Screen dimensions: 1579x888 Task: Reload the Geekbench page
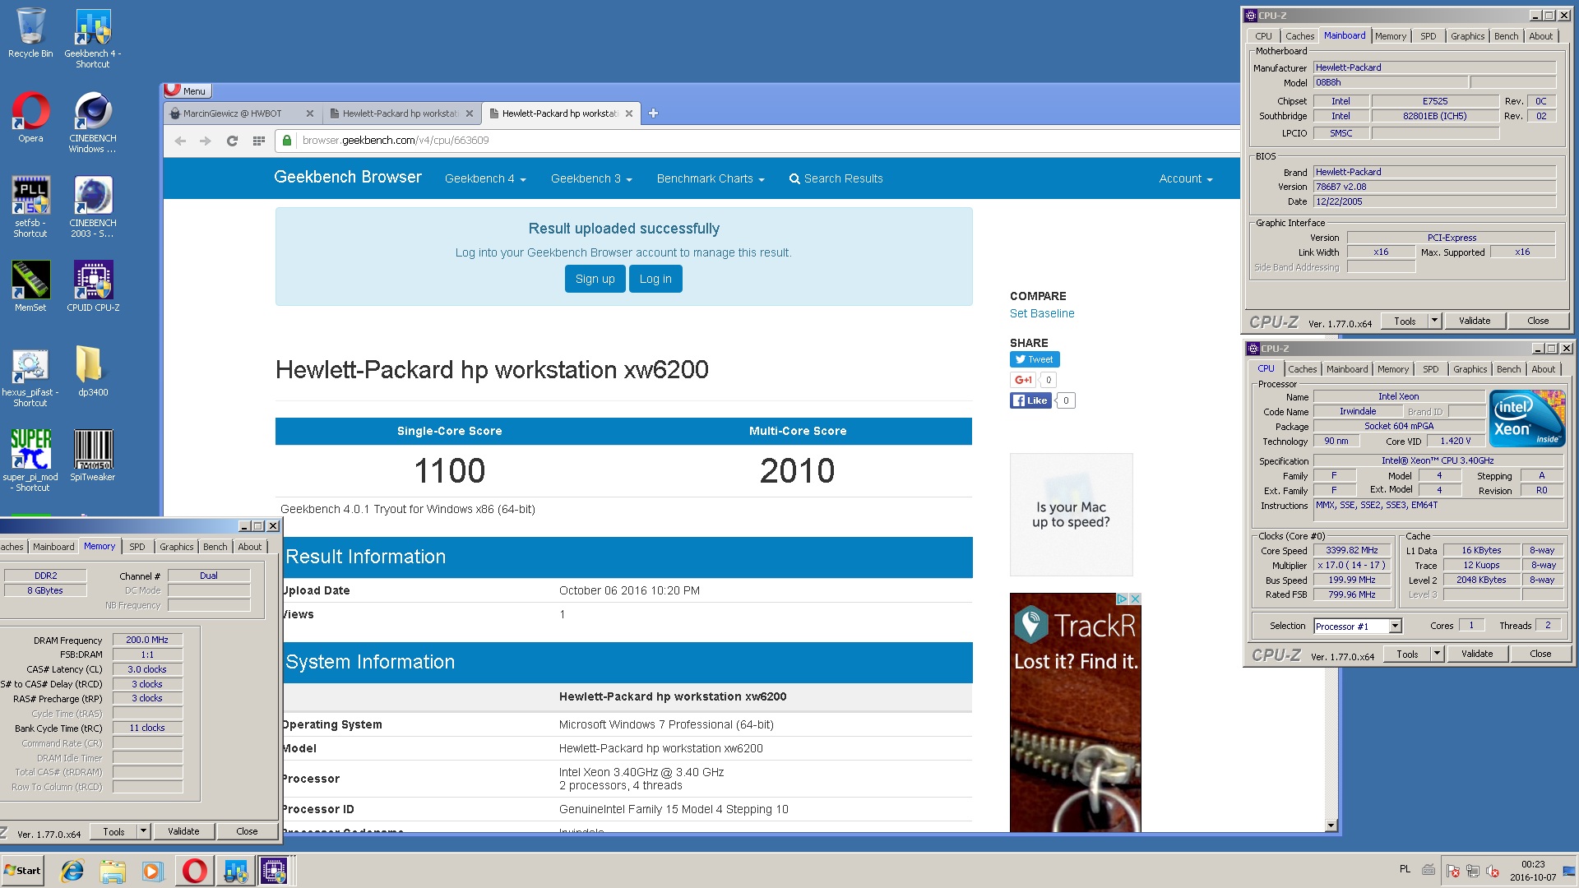pos(232,141)
